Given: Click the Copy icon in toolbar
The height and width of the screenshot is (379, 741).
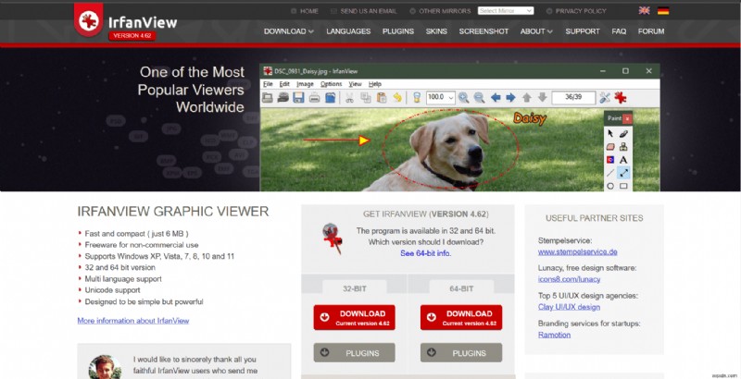Looking at the screenshot, I should pyautogui.click(x=365, y=98).
